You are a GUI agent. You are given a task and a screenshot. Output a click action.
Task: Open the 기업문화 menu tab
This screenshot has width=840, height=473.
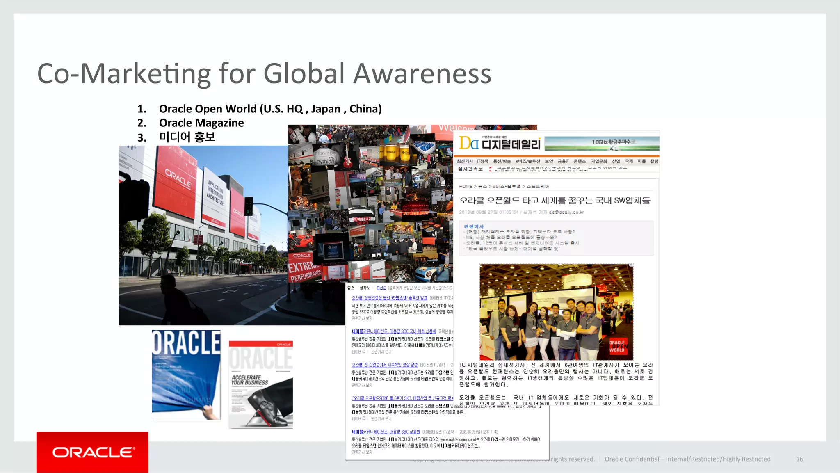tap(599, 161)
